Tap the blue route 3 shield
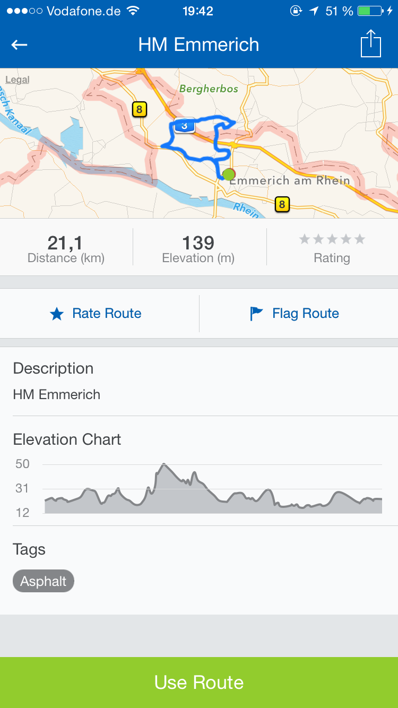 point(184,126)
